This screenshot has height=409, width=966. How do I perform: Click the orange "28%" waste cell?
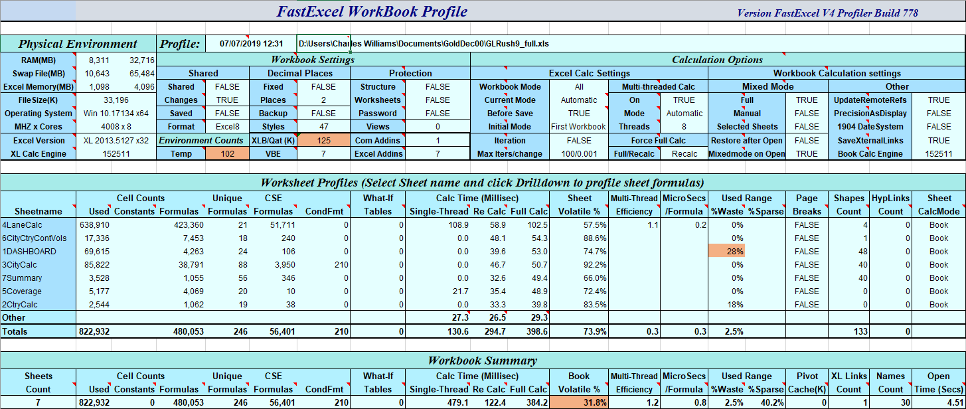(726, 251)
